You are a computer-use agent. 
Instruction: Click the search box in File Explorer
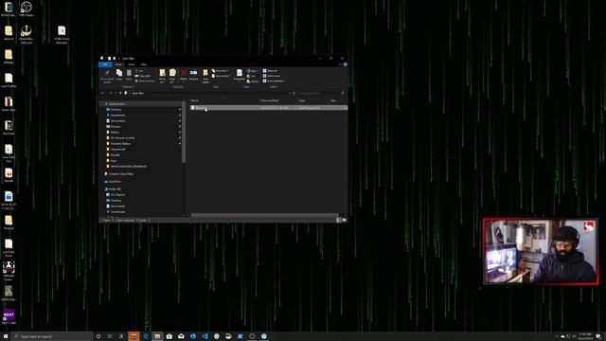click(321, 93)
